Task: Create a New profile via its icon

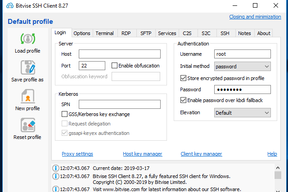Action: [28, 96]
